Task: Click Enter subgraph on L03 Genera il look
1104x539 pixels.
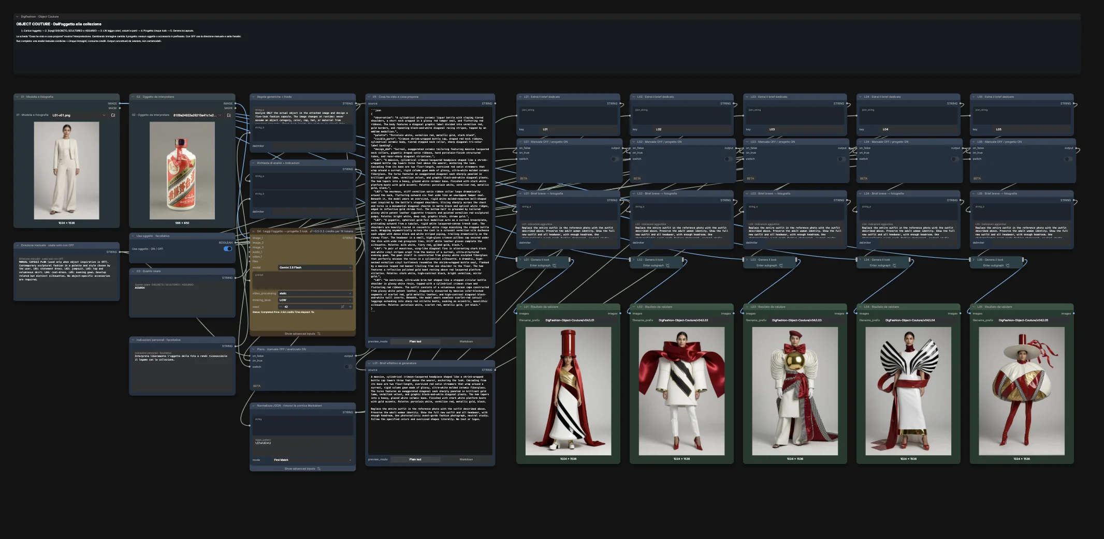Action: click(769, 265)
